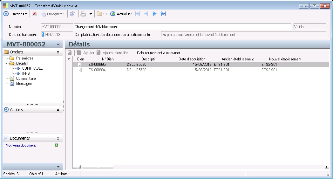Screen dimensions: 333x179
Task: Click the Actualiser refresh icon
Action: pyautogui.click(x=112, y=14)
